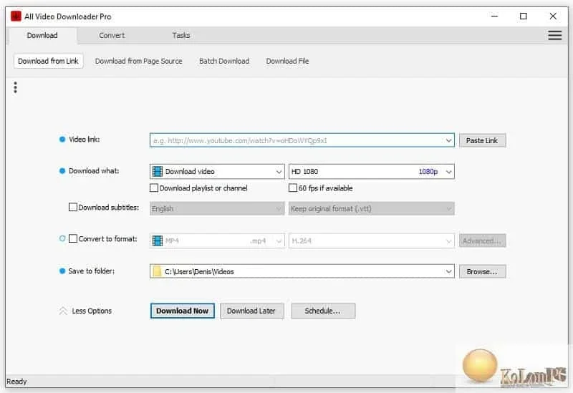573x393 pixels.
Task: Open the Tasks tab
Action: 181,35
